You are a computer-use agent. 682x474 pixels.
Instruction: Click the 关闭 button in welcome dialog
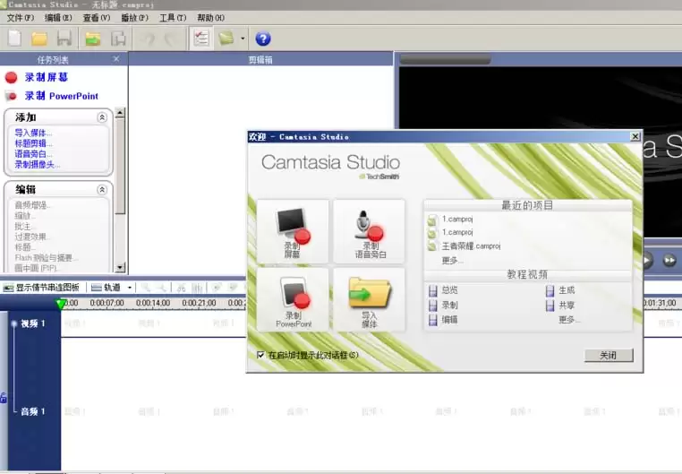609,355
